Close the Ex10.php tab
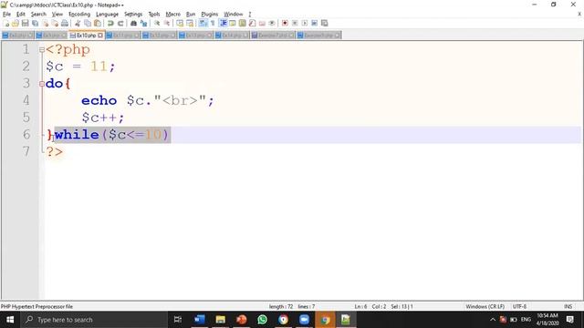 point(100,36)
